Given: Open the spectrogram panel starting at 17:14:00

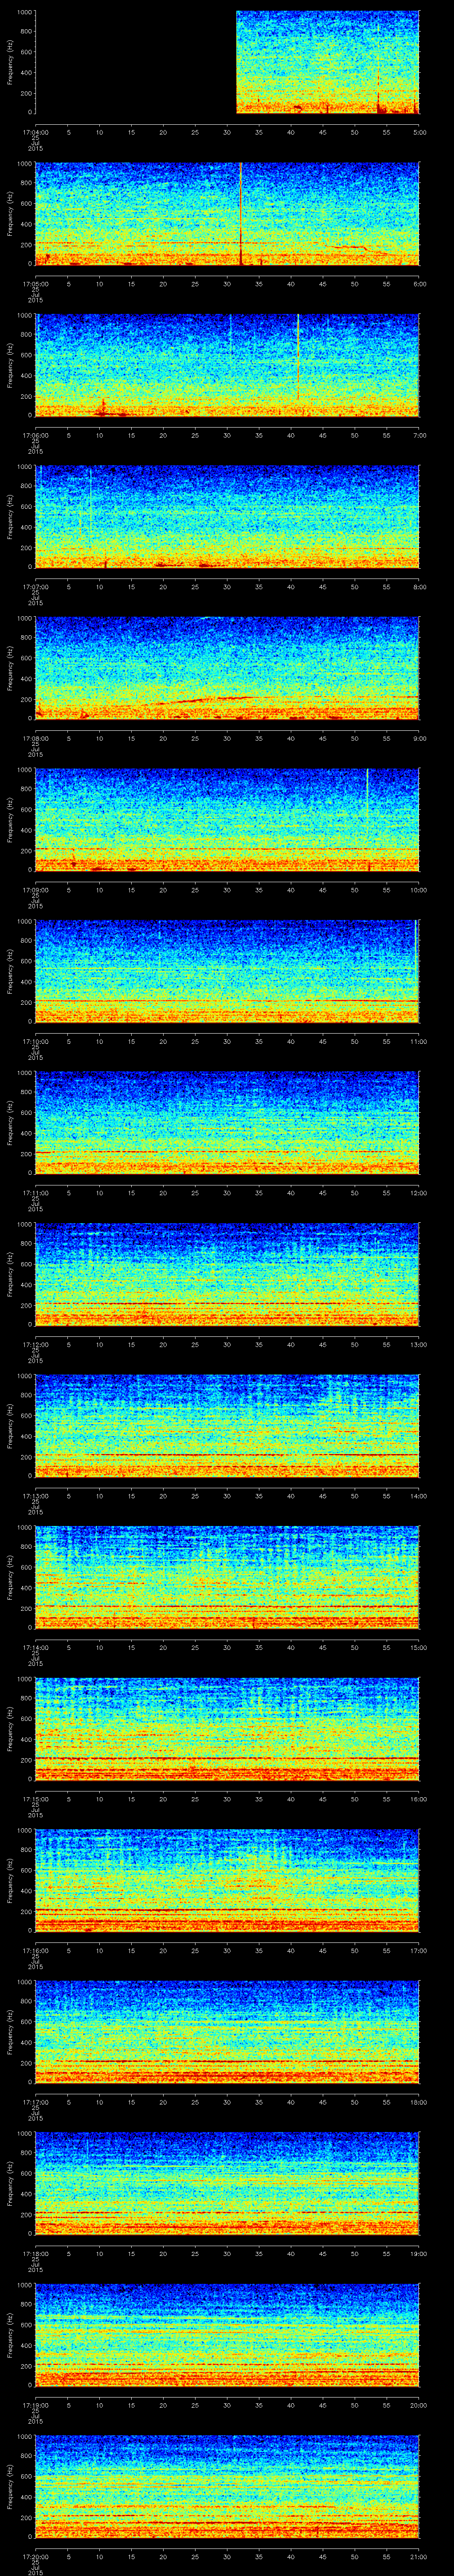Looking at the screenshot, I should coord(227,1578).
